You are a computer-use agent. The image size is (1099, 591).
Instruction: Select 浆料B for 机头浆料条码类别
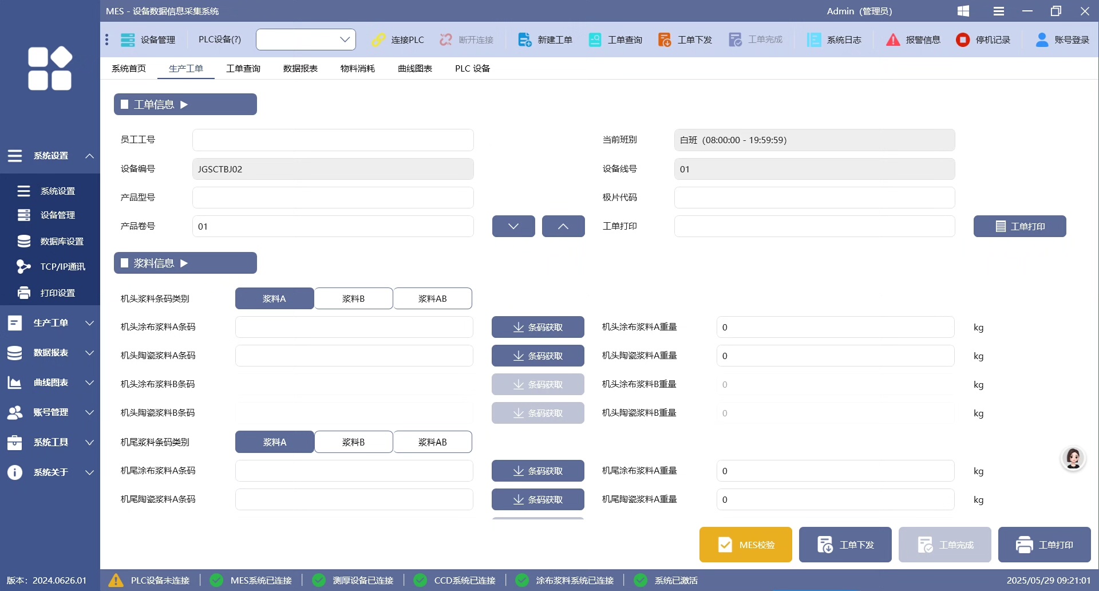point(353,298)
